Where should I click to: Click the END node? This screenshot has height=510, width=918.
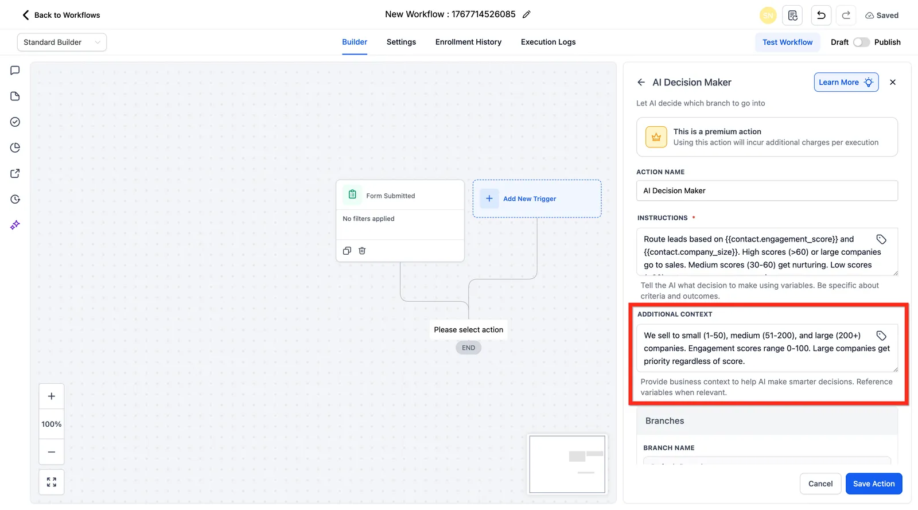pos(468,348)
